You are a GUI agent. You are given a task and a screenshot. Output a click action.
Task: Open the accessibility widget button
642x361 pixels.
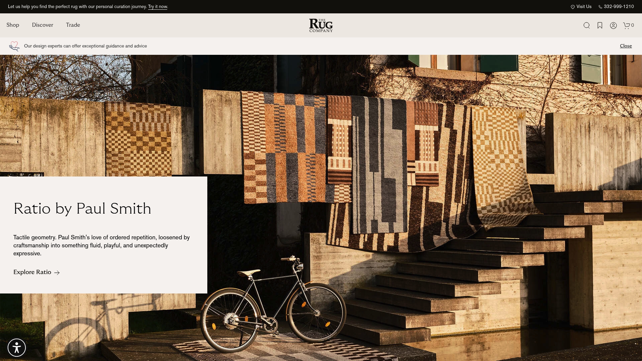tap(17, 348)
